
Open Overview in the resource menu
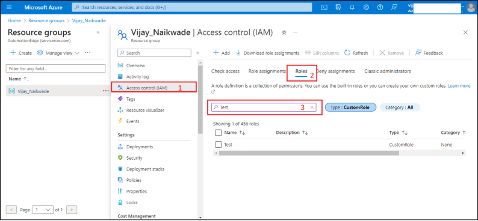135,65
